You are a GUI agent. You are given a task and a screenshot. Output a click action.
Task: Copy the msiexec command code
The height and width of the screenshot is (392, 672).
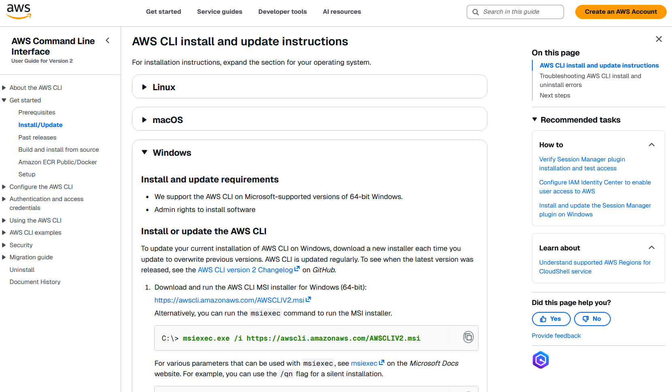(468, 337)
